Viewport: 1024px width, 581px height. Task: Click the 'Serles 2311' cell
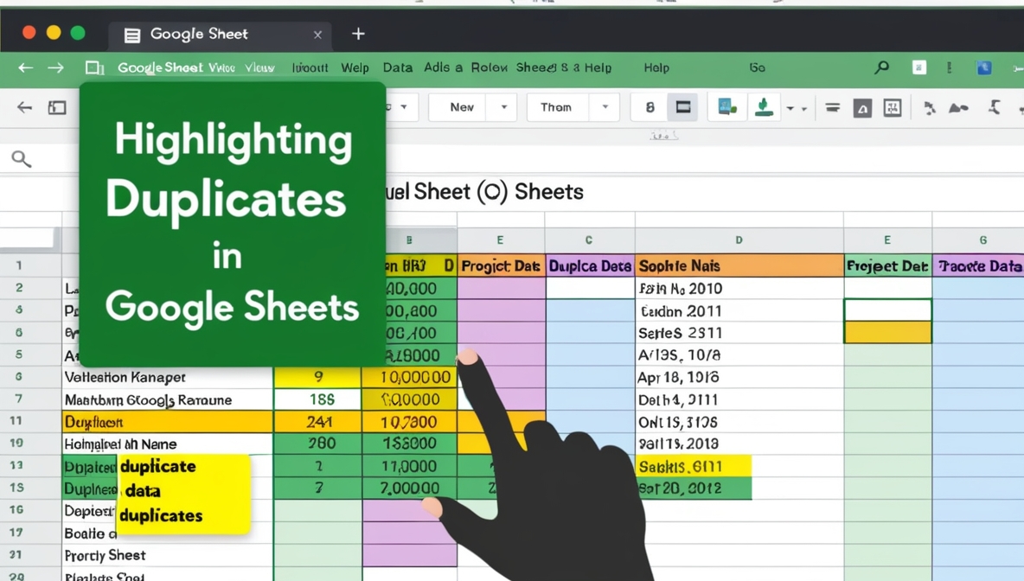pyautogui.click(x=739, y=333)
